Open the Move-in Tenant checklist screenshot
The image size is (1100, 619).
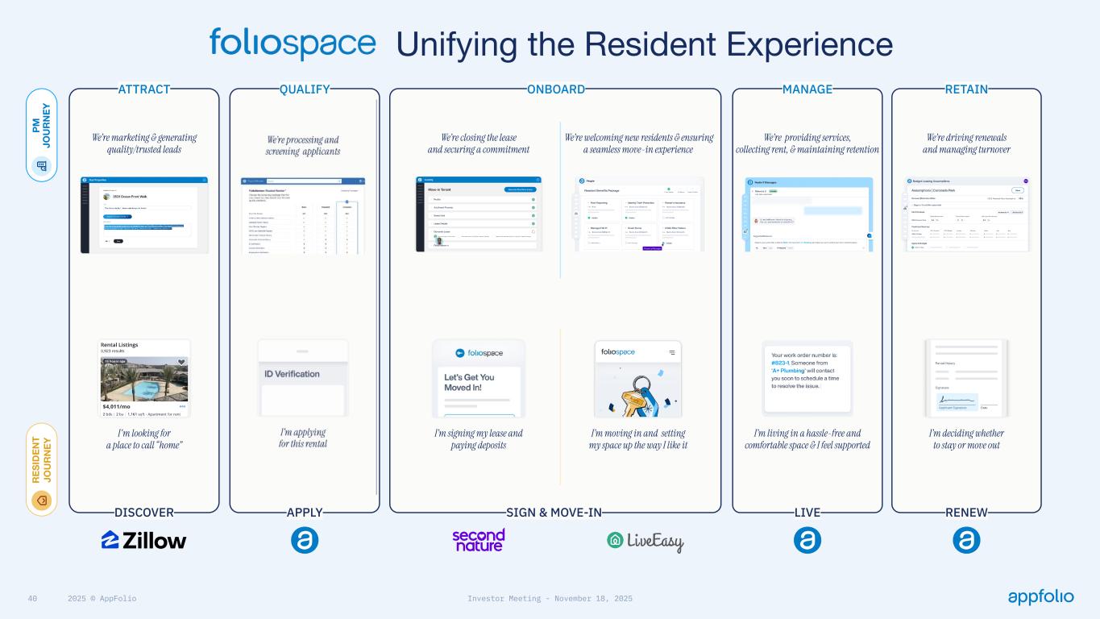click(479, 214)
